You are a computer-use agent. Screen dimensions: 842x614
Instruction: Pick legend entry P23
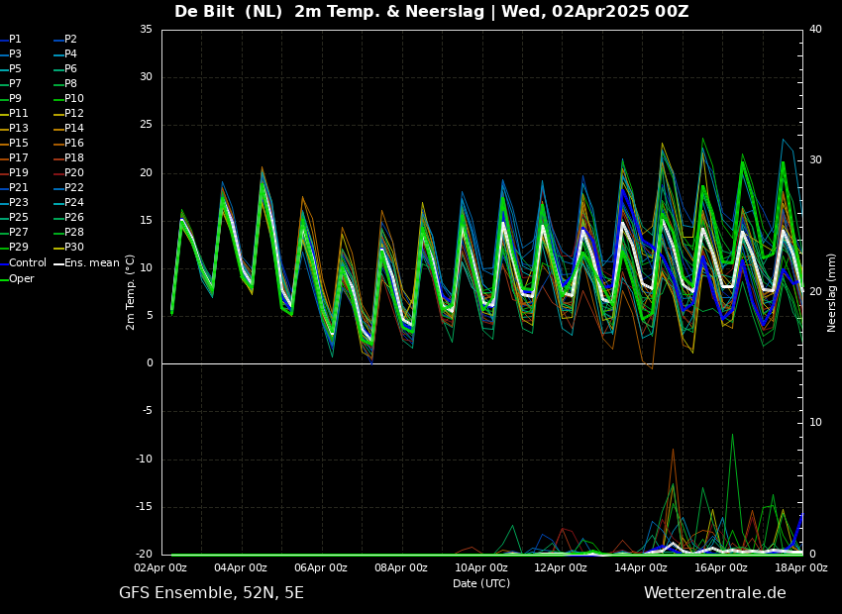coord(14,202)
